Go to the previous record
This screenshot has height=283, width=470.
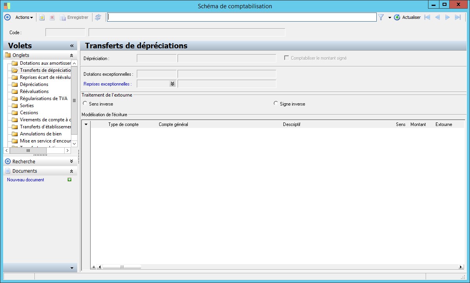[x=437, y=17]
